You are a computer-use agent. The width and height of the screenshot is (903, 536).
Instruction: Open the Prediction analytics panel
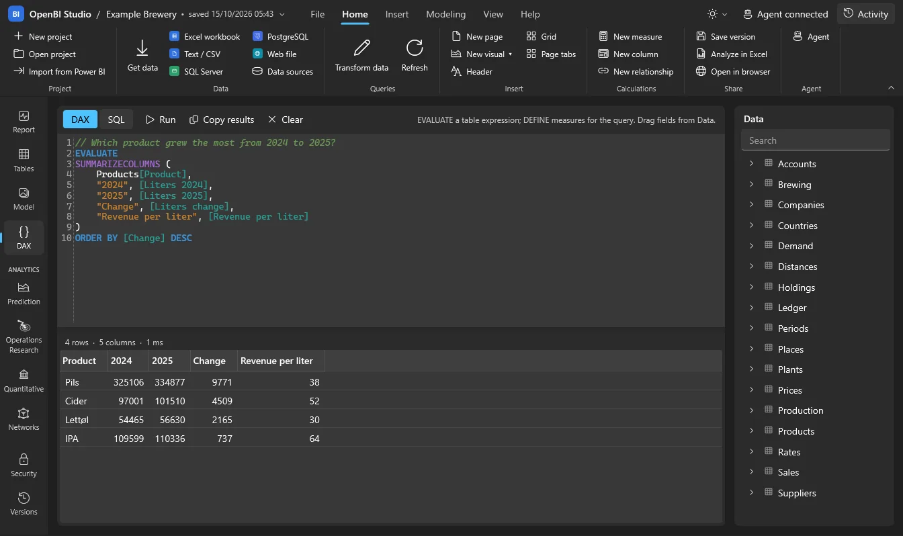click(x=24, y=294)
